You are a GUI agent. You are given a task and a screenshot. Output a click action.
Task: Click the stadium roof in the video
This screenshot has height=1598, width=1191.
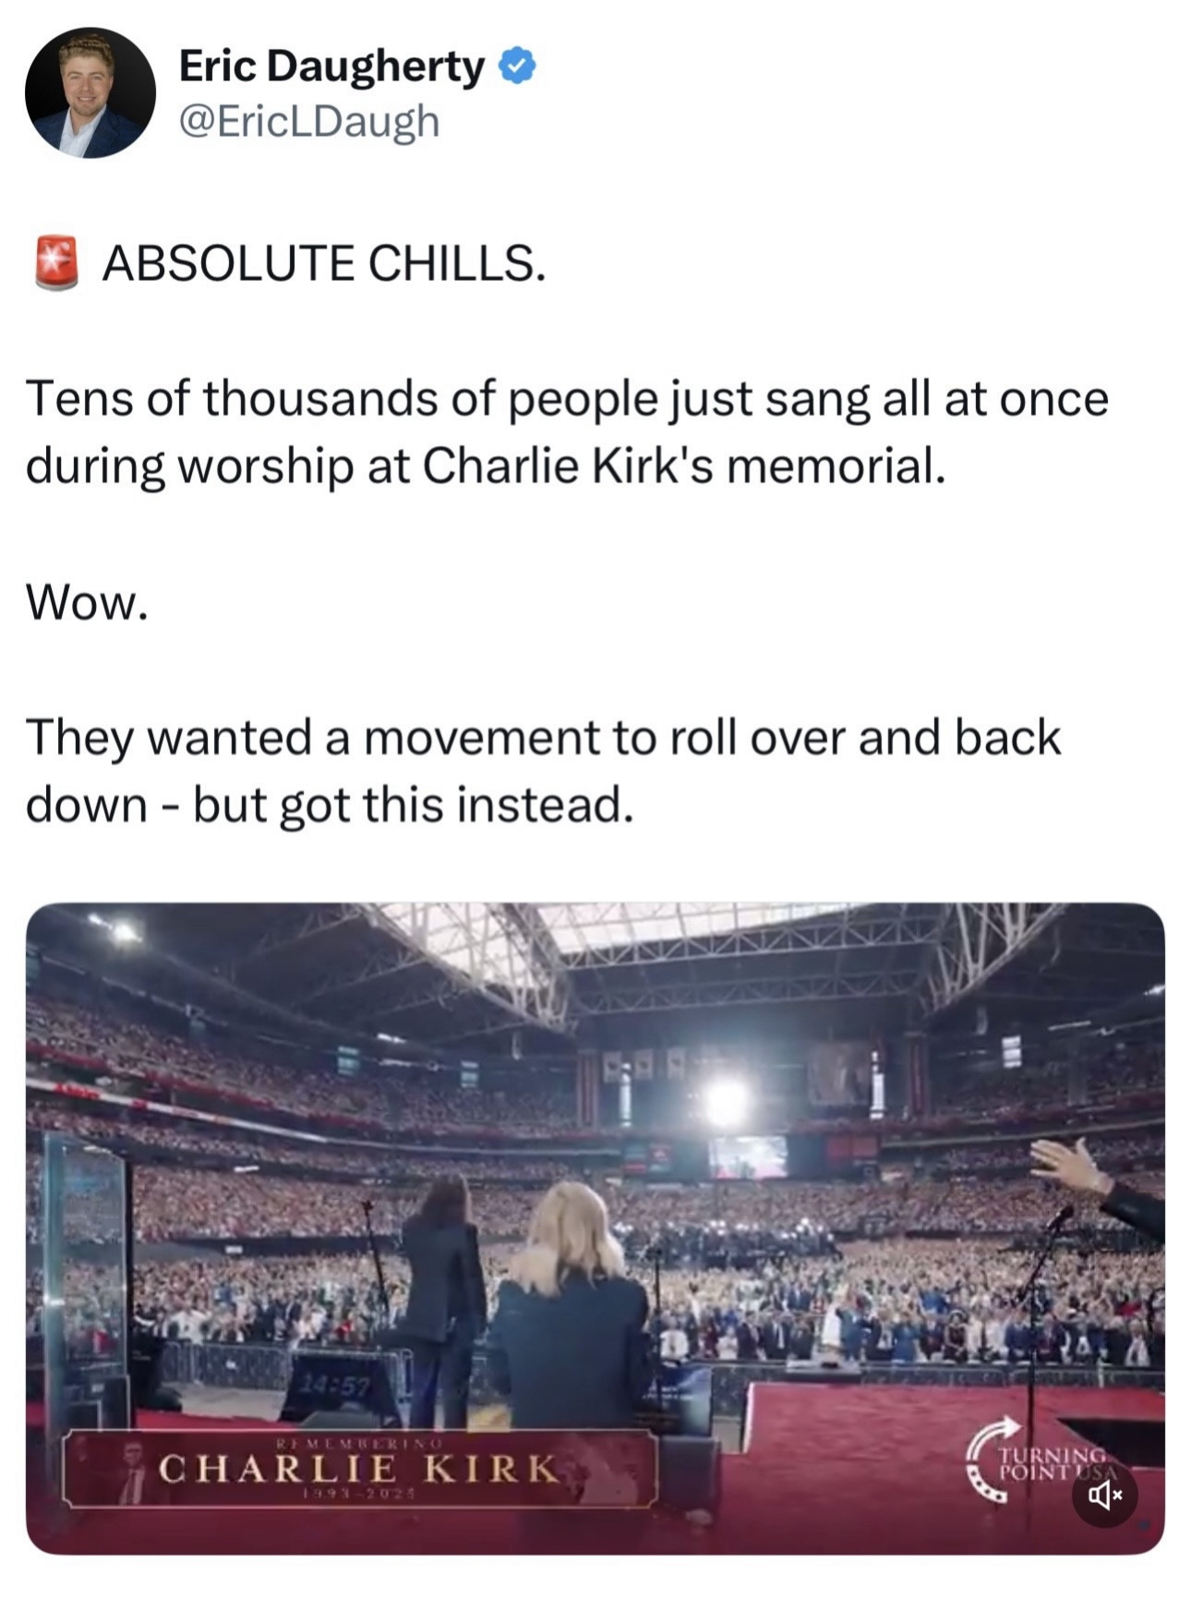click(591, 961)
